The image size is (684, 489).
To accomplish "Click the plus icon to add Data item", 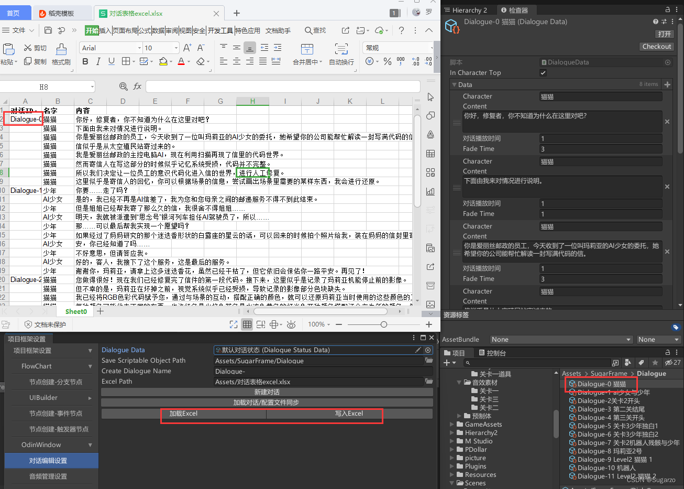I will point(667,84).
